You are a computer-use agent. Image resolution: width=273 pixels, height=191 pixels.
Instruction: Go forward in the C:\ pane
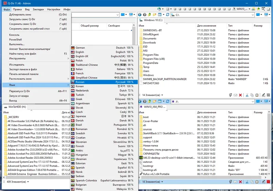145,15
